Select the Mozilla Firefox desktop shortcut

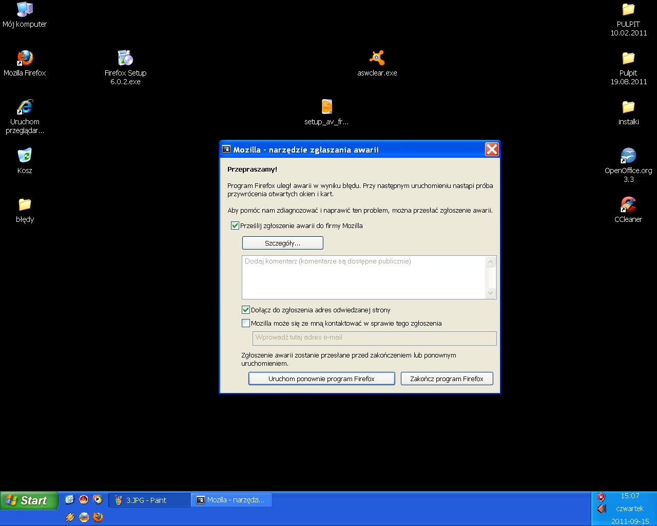25,64
